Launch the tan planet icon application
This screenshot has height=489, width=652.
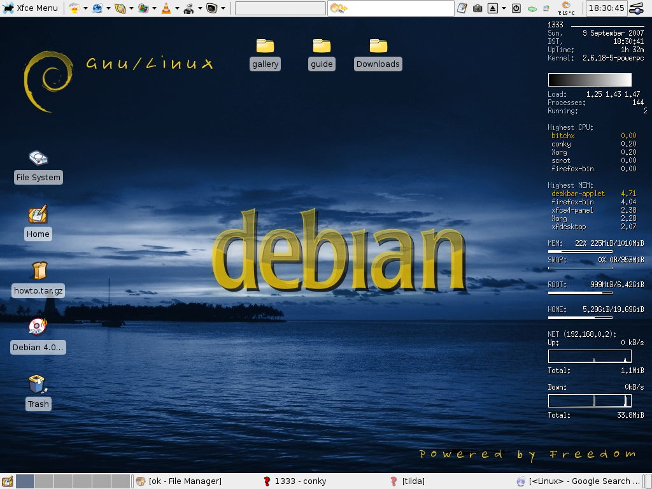click(120, 8)
